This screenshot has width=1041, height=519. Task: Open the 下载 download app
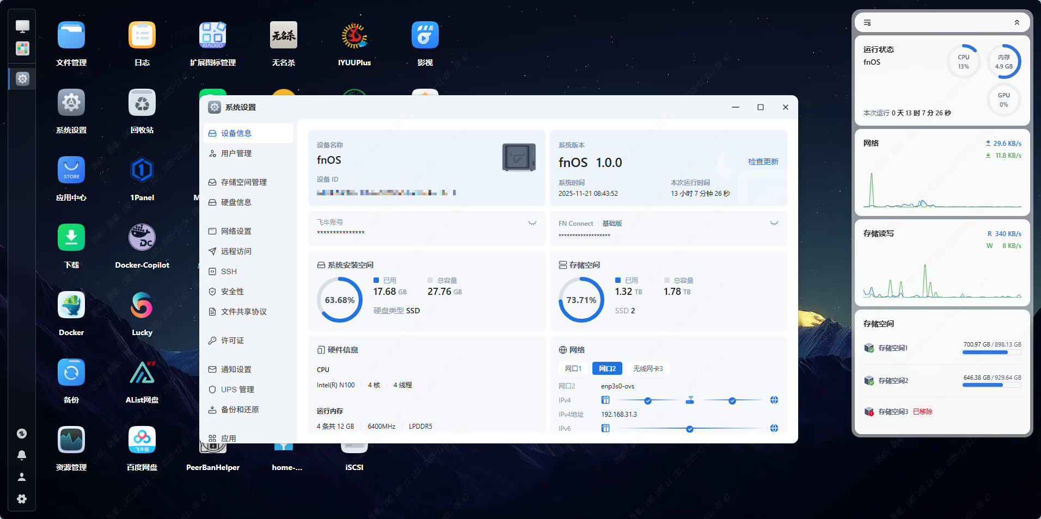coord(71,238)
